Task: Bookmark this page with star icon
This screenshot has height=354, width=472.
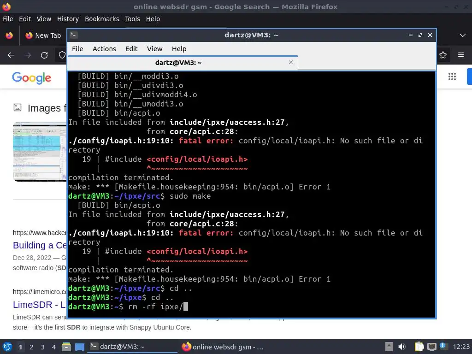Action: coord(443,55)
